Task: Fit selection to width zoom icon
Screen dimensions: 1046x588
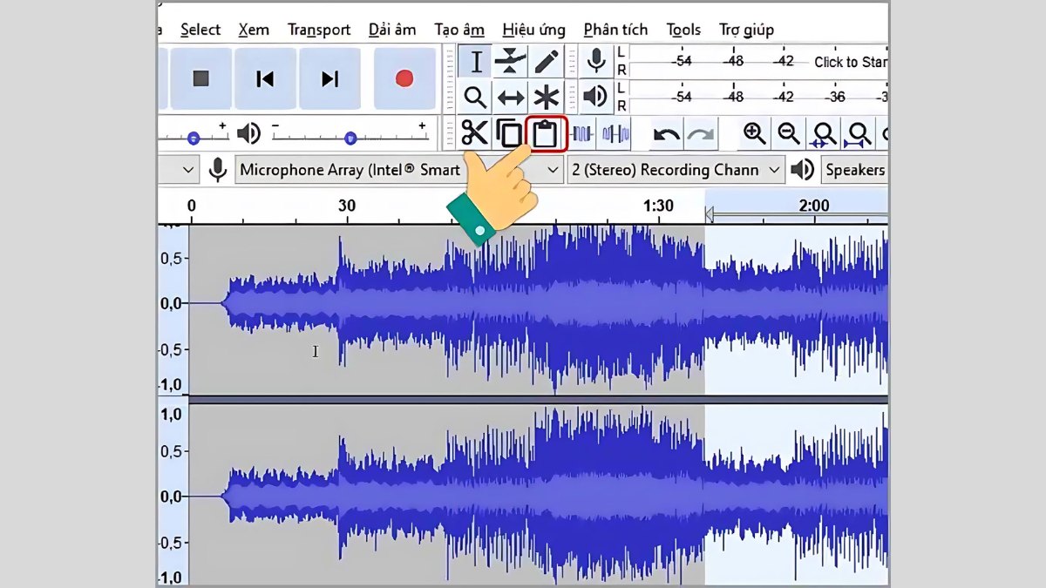Action: tap(824, 135)
